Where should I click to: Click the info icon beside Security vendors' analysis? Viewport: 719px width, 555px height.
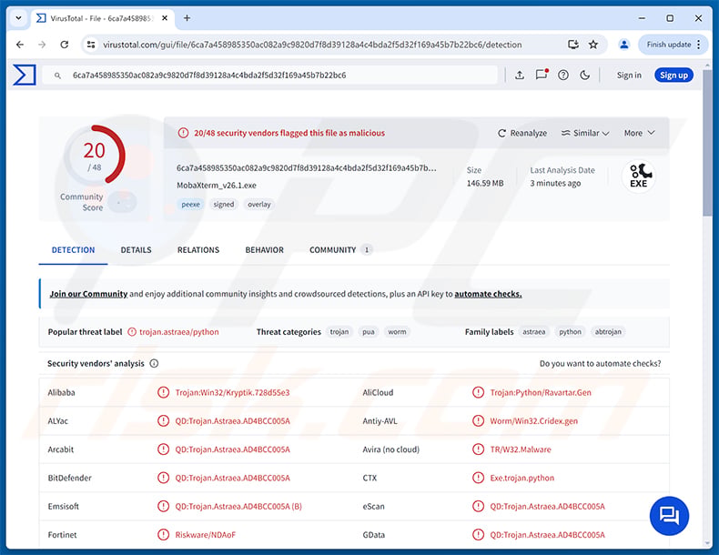click(x=154, y=363)
